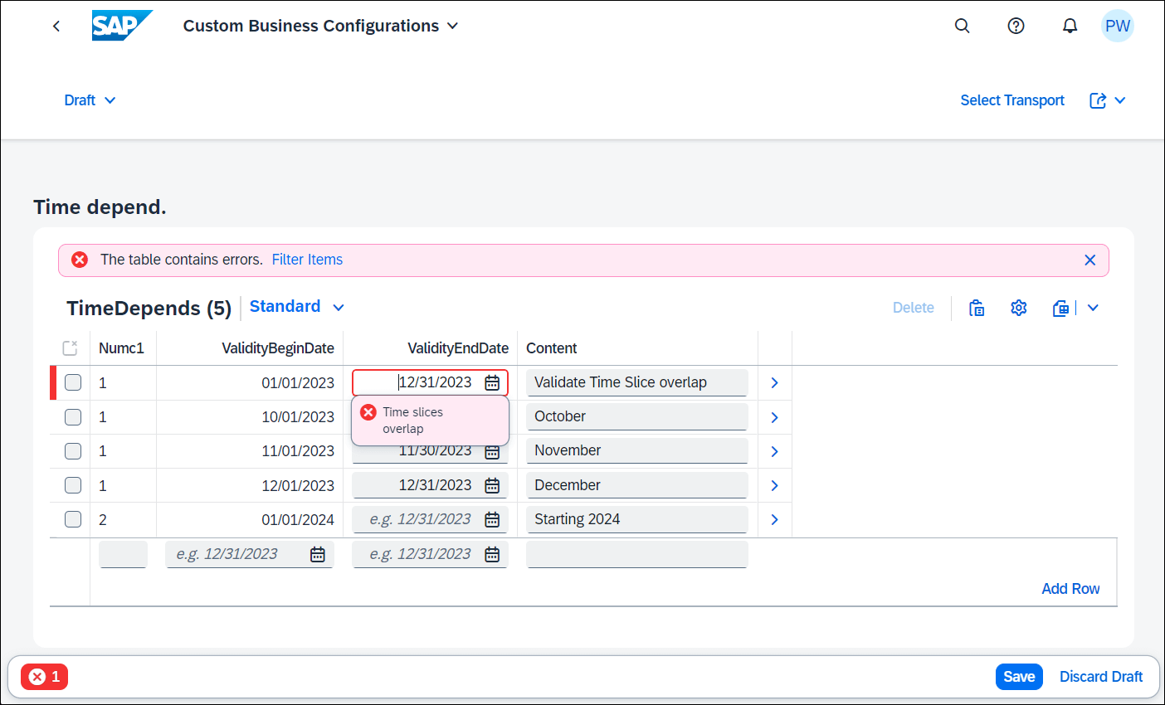Open the help icon in the header
This screenshot has height=705, width=1165.
tap(1016, 26)
